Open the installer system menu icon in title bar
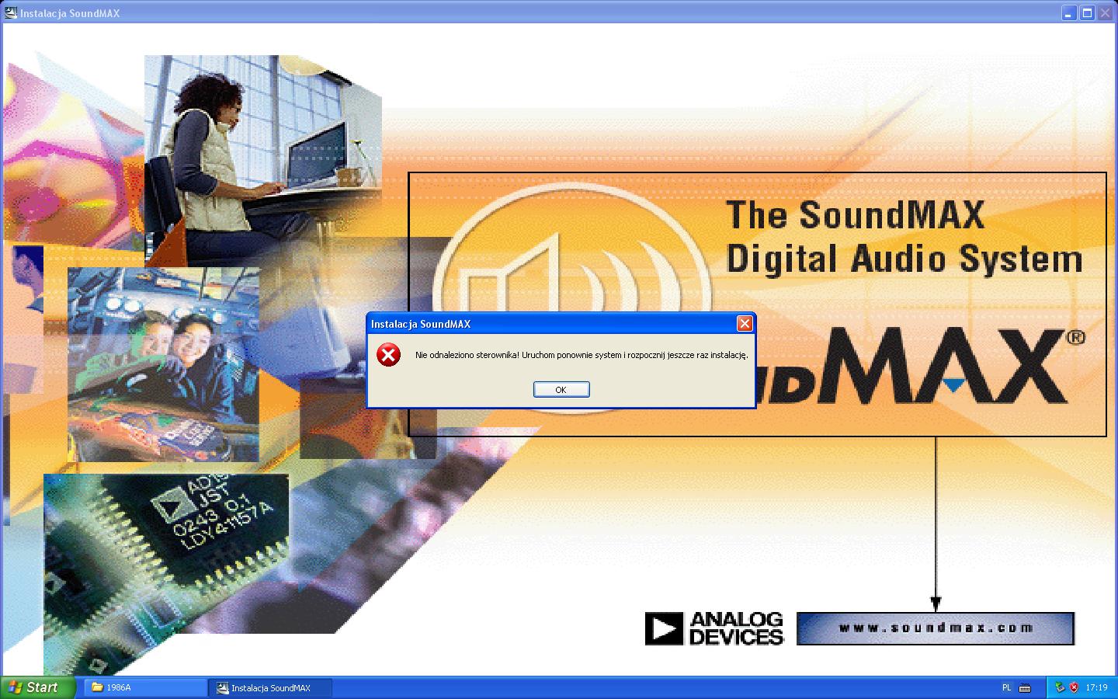Image resolution: width=1118 pixels, height=699 pixels. [x=11, y=12]
